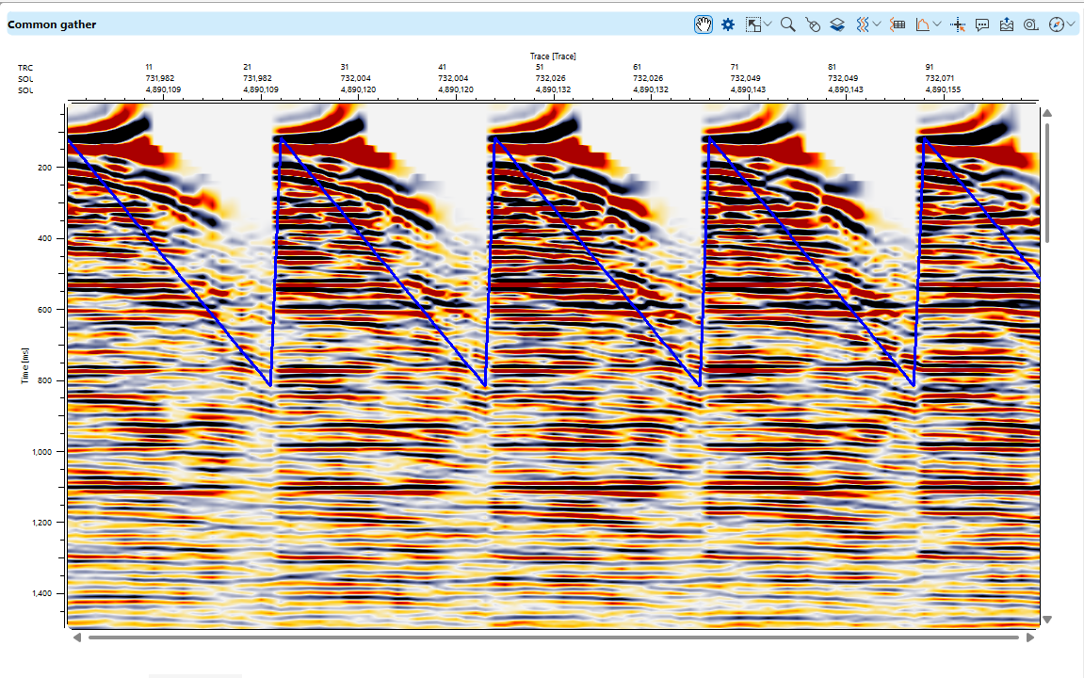Expand the selection box dropdown arrow
This screenshot has height=678, width=1084.
tap(769, 24)
